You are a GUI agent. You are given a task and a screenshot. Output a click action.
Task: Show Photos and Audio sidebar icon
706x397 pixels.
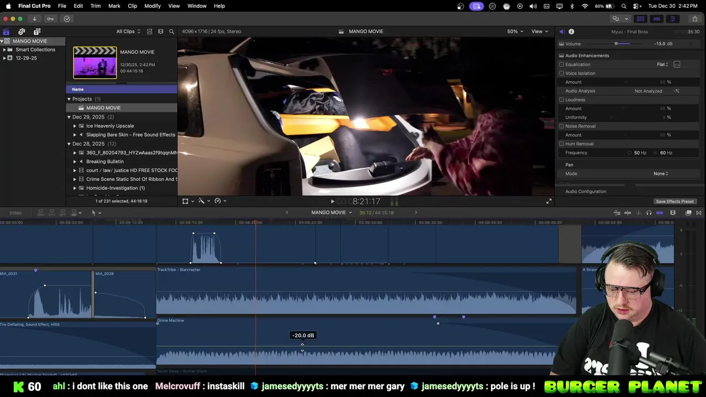(22, 31)
